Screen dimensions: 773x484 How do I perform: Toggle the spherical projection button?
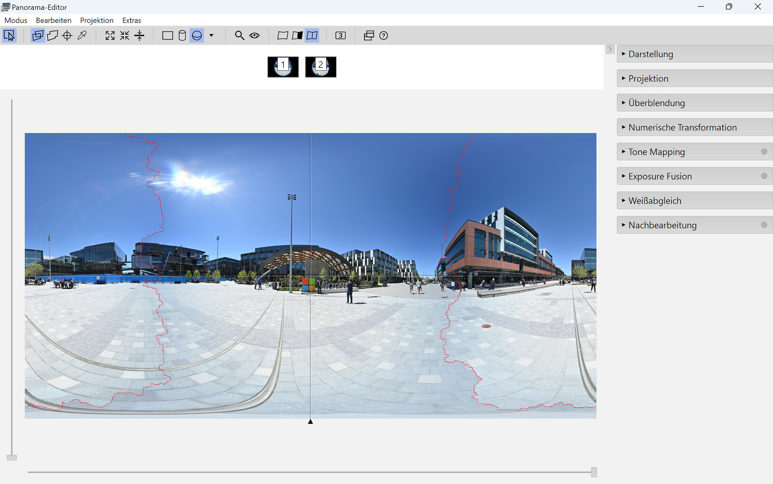pyautogui.click(x=197, y=36)
